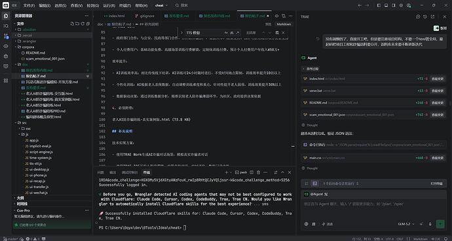This screenshot has height=241, width=452.
Task: Toggle whole word match in find widget
Action: [x=231, y=33]
